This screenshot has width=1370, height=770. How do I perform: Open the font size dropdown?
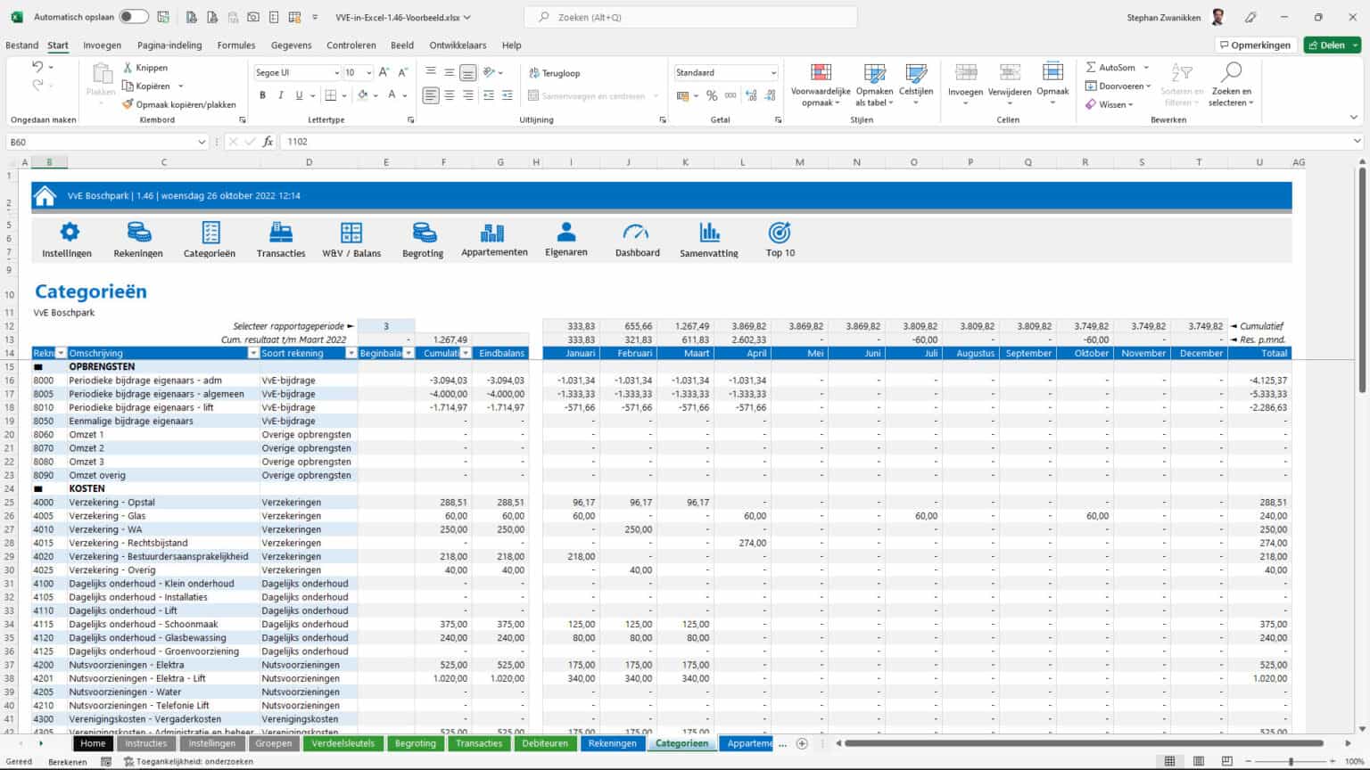tap(369, 72)
